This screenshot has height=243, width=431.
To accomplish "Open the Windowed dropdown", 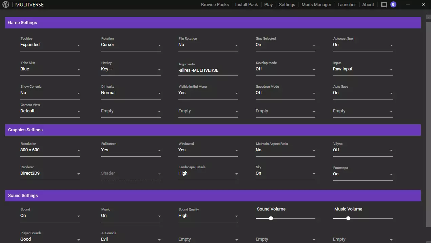I will [x=208, y=150].
